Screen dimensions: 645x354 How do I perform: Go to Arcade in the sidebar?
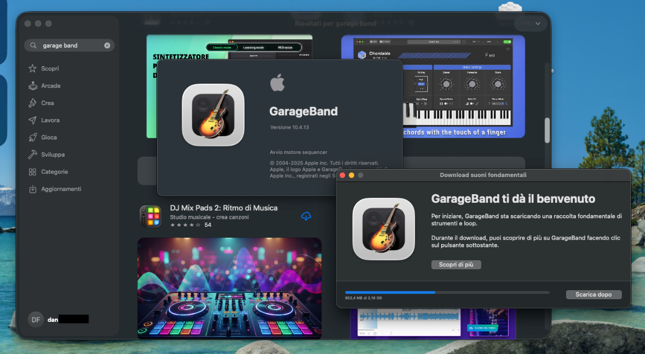pos(51,86)
